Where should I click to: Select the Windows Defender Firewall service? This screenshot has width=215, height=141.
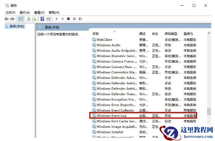[144, 94]
